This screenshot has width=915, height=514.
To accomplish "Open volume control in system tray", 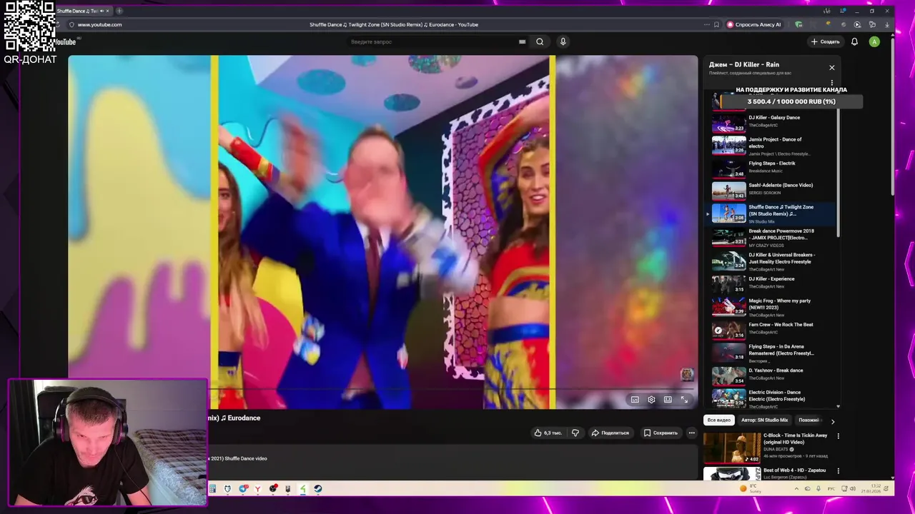I will pyautogui.click(x=853, y=489).
